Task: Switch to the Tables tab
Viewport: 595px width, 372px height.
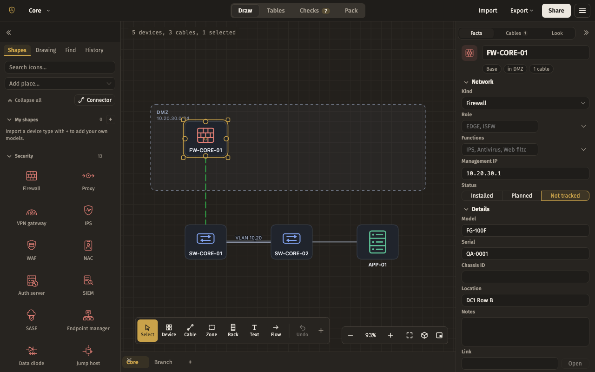Action: point(276,11)
